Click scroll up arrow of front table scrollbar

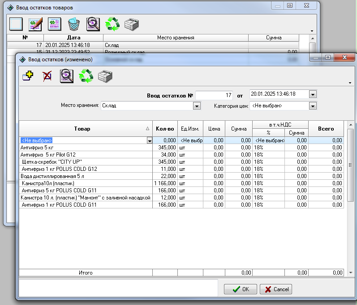pyautogui.click(x=351, y=125)
